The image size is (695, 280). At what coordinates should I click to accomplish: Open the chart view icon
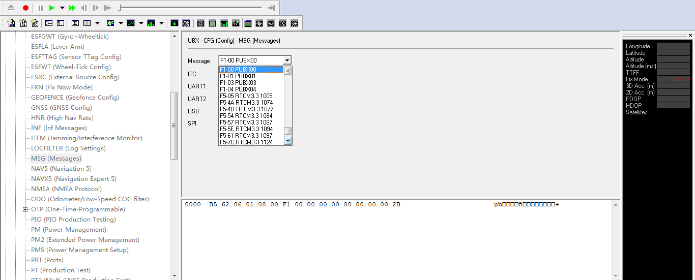click(x=131, y=23)
